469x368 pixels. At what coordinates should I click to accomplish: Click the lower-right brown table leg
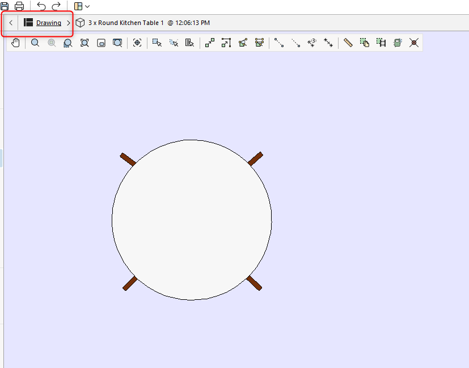254,283
